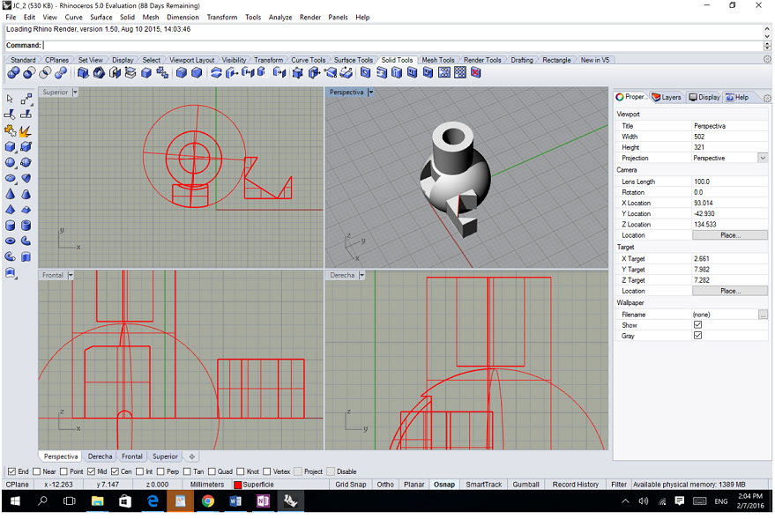Click the target Location Place... button
775x519 pixels.
coord(730,292)
